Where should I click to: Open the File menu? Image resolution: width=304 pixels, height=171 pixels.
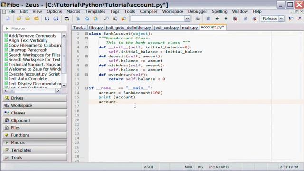(12, 11)
